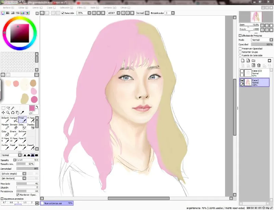The width and height of the screenshot is (274, 210).
Task: Open the Archivo menu
Action: click(x=8, y=8)
